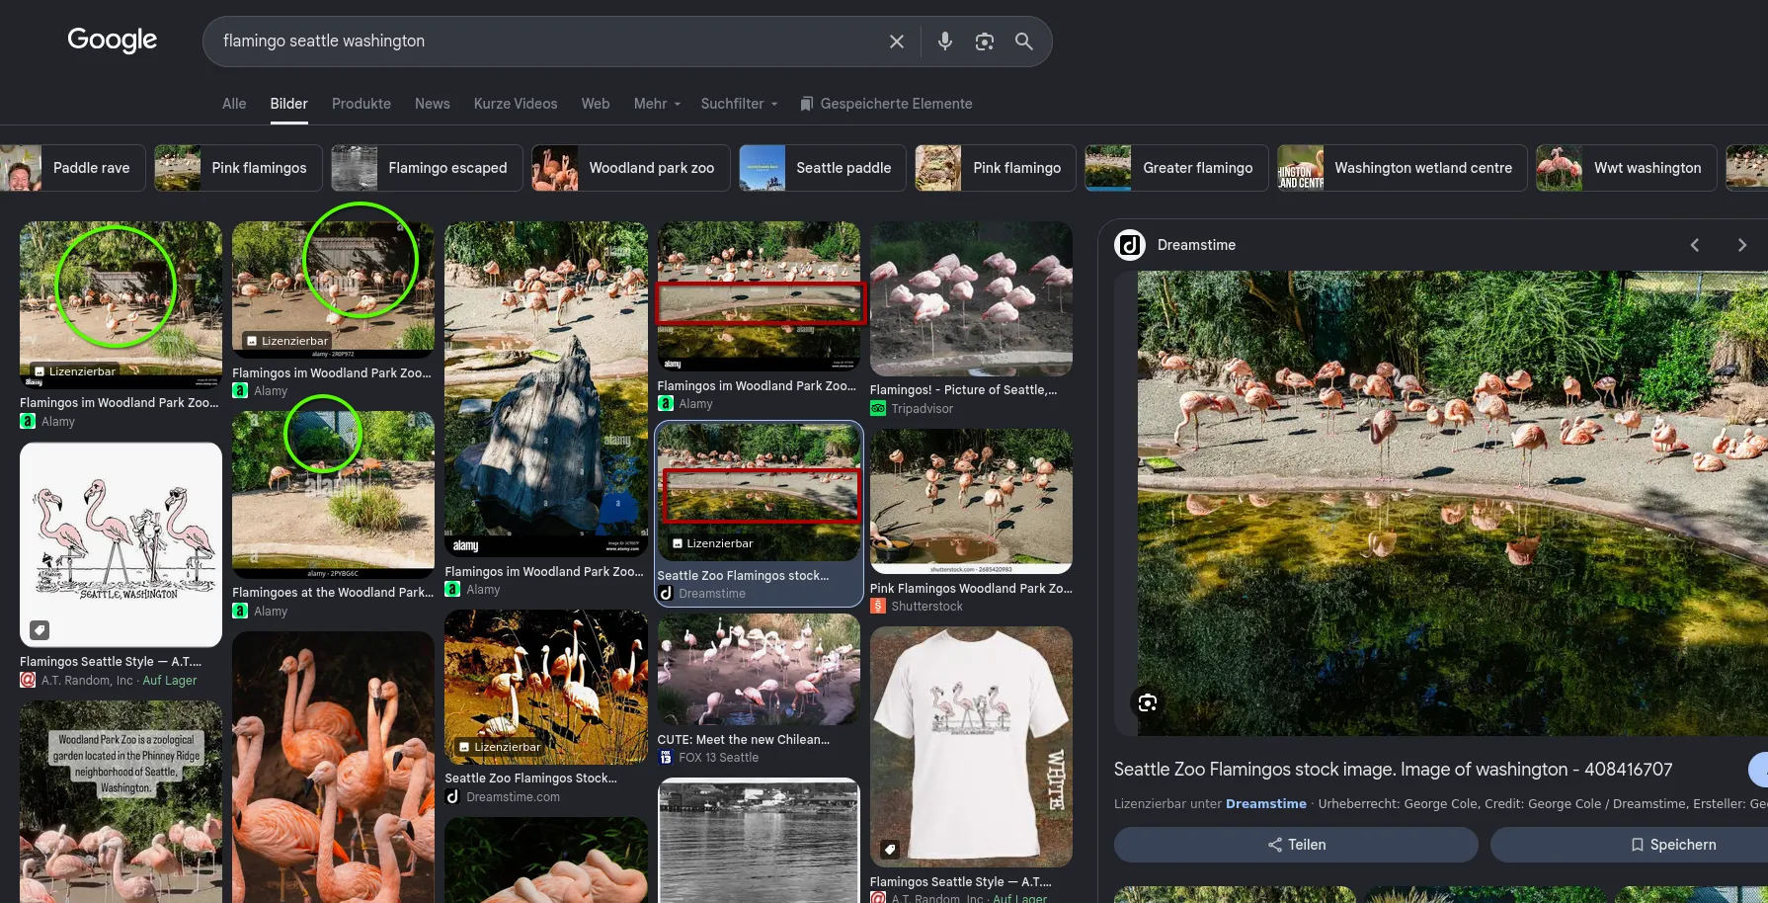Open Seattle Zoo Flamingos Stock Dreamstime.com thumbnail
The height and width of the screenshot is (903, 1768).
(546, 687)
